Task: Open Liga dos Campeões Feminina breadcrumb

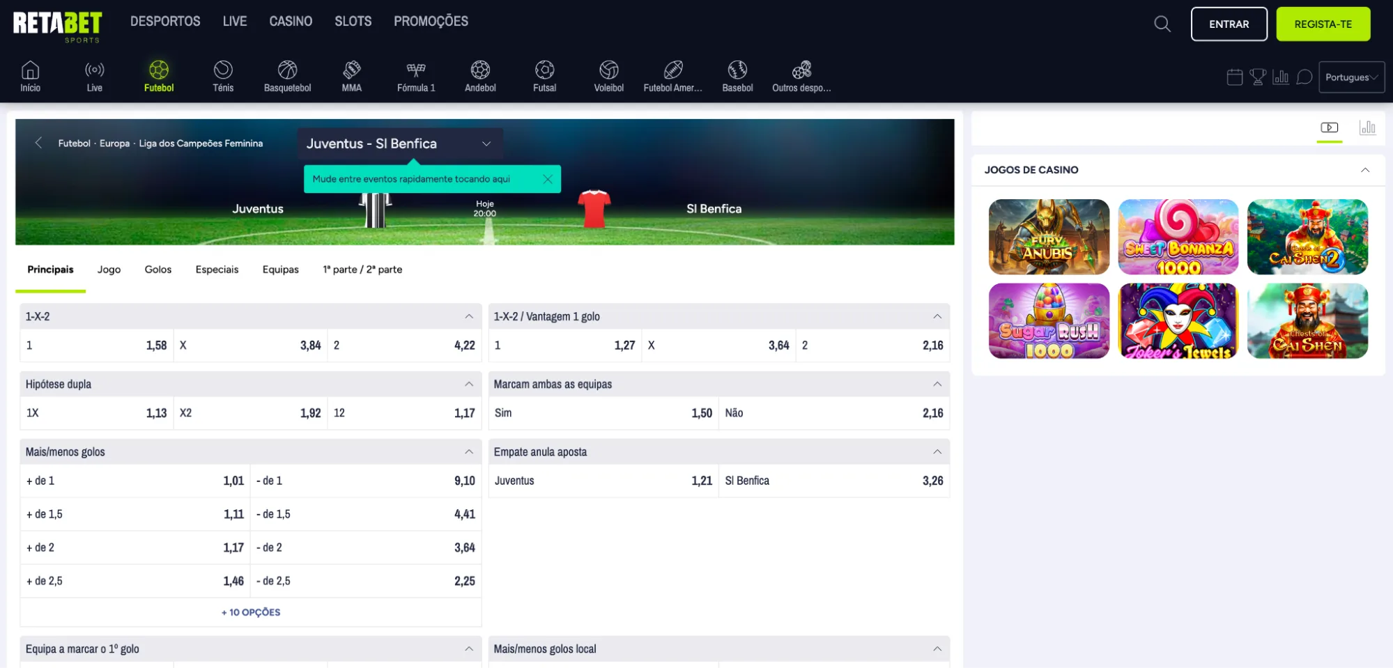Action: click(201, 143)
